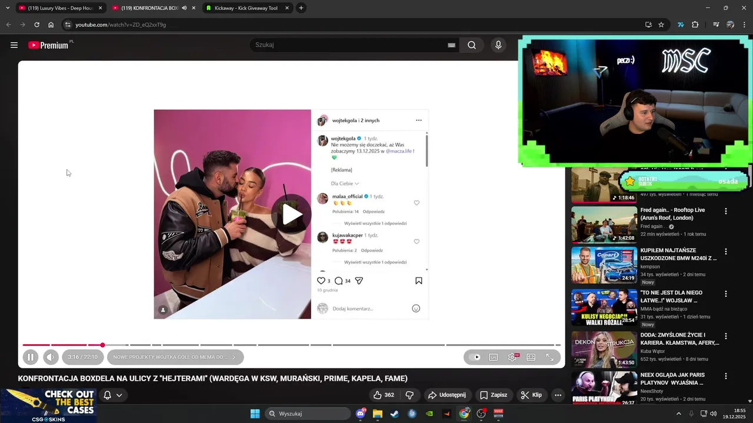Toggle autoplay switch in player controls
This screenshot has height=423, width=753.
pos(476,357)
